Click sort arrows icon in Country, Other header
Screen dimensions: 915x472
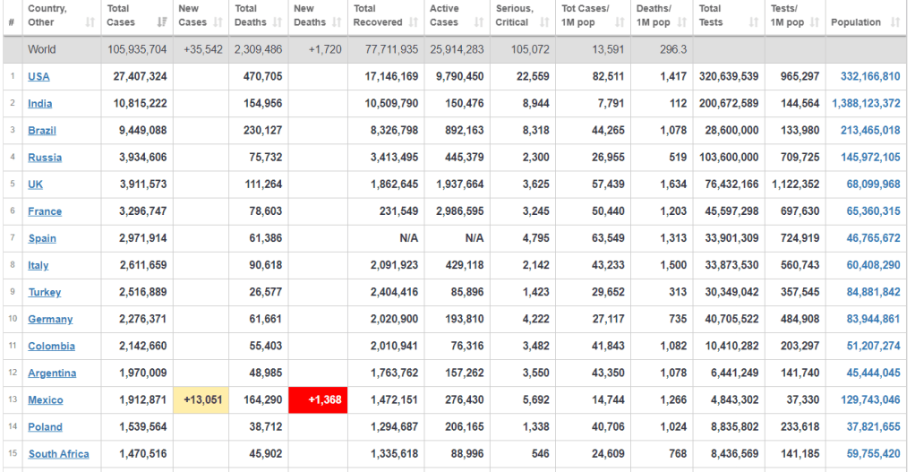coord(87,22)
